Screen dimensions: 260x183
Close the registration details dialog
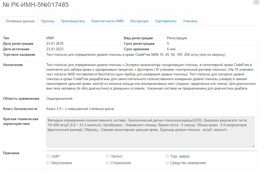(256, 2)
